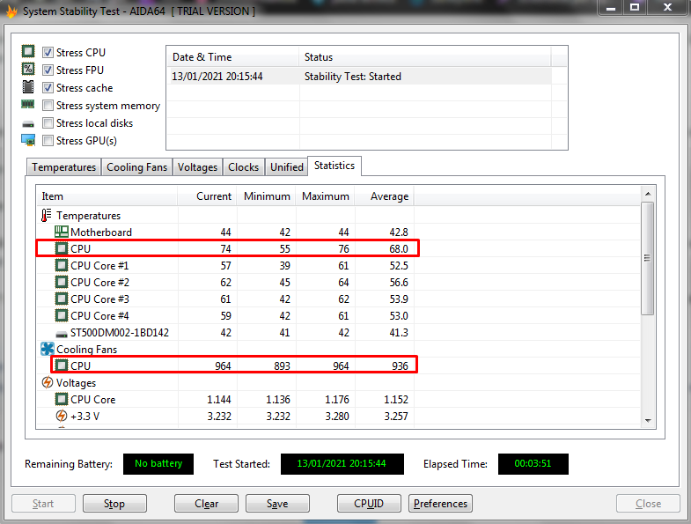Click the chip icon of CPU temperature row
Viewport: 691px width, 524px height.
tap(62, 248)
